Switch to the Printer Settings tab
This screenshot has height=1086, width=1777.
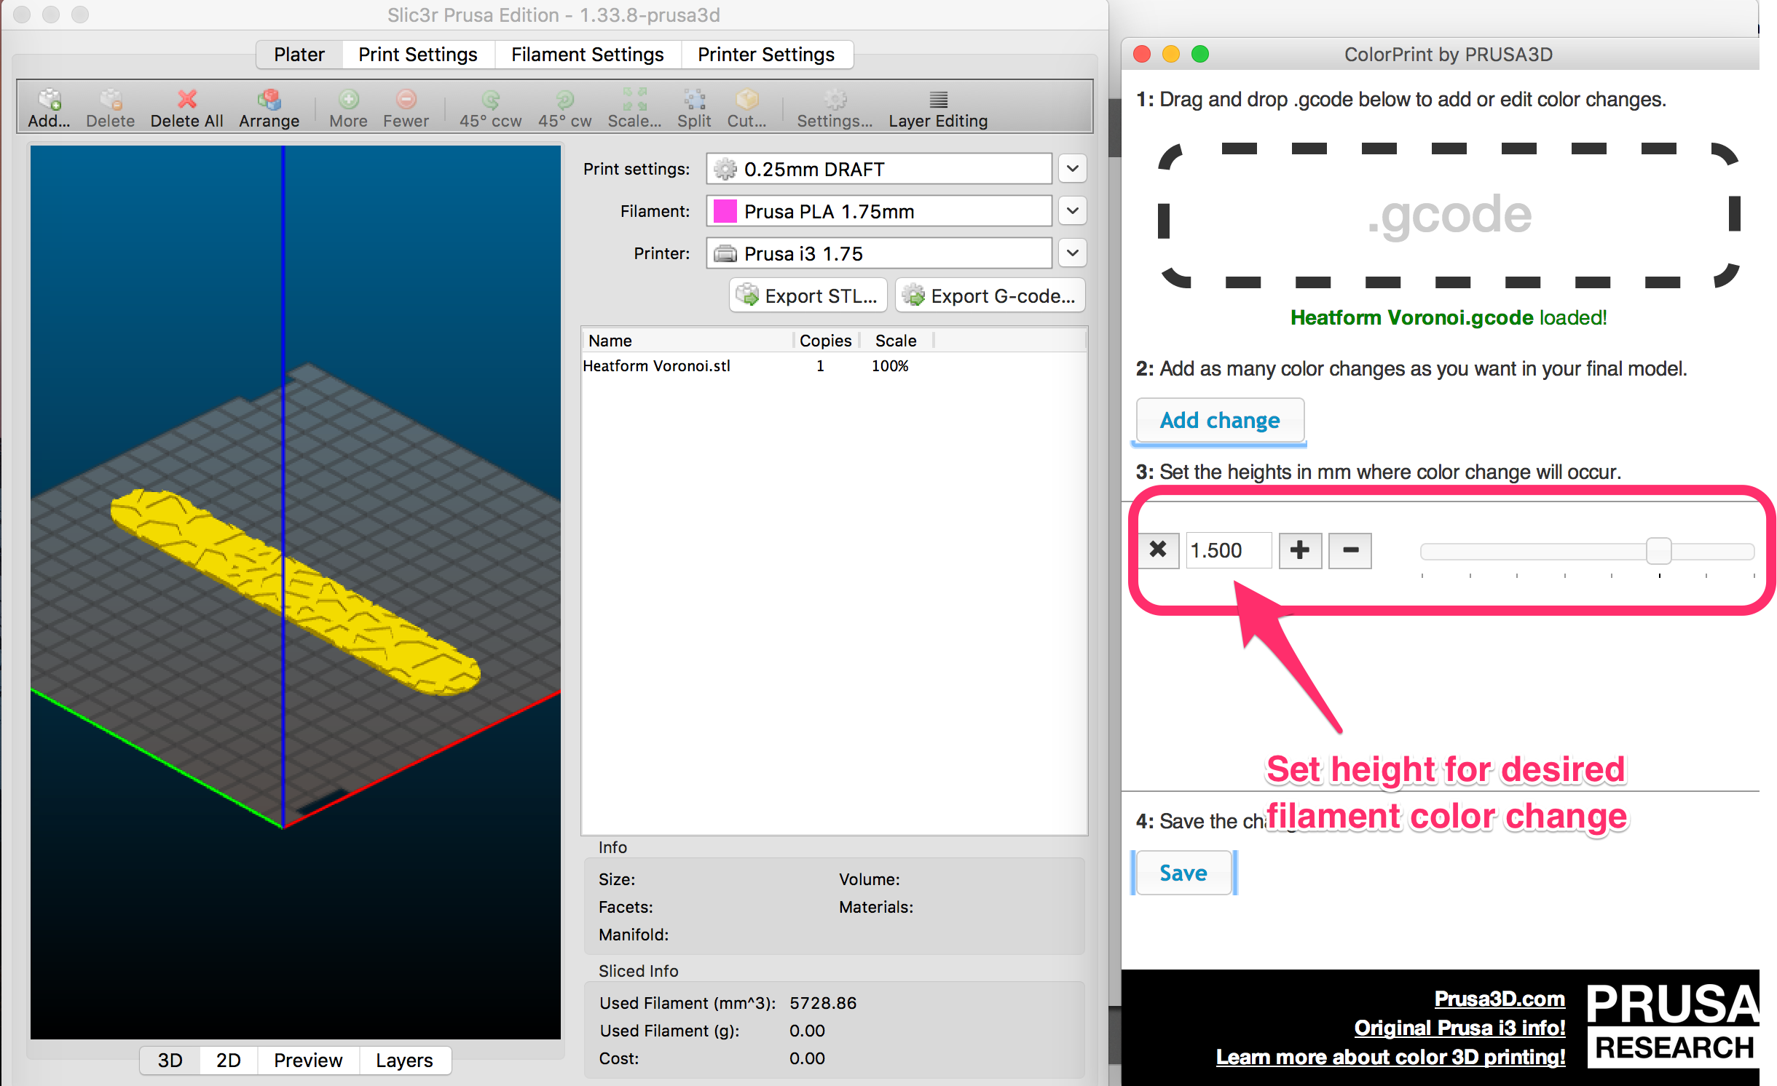coord(766,55)
